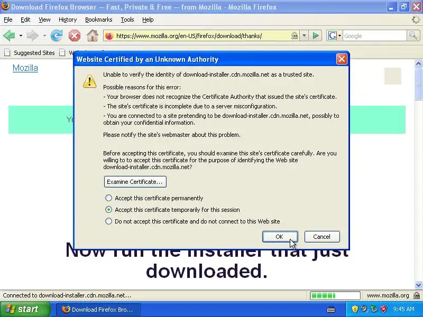Stop loading with the red X button
Image resolution: width=423 pixels, height=317 pixels.
[75, 35]
